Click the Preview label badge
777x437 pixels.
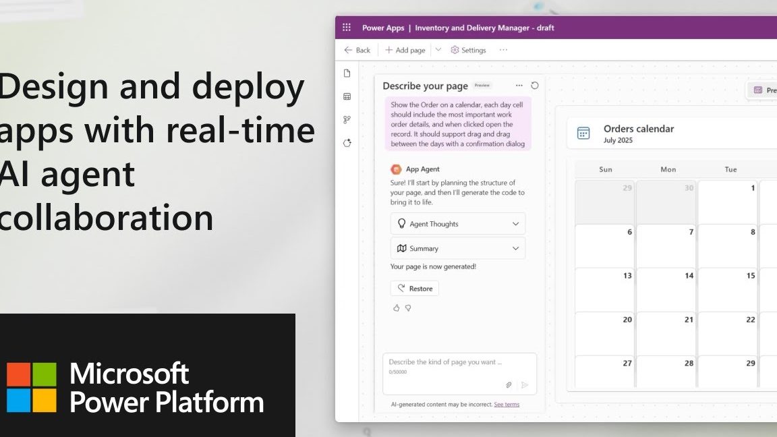tap(482, 85)
